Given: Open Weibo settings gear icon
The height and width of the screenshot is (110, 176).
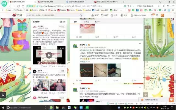Looking at the screenshot, I should (x=157, y=15).
